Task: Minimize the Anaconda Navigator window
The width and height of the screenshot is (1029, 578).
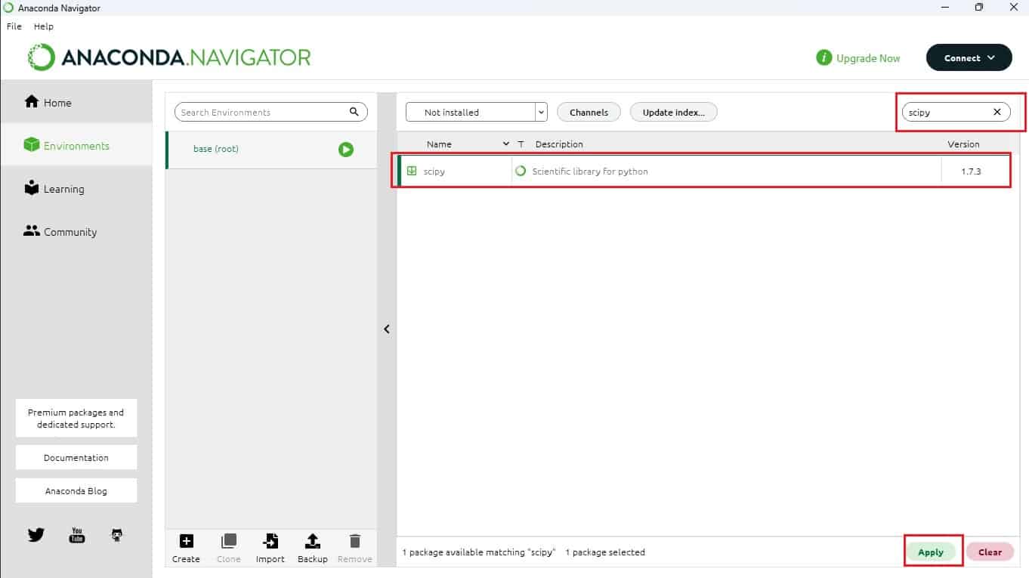Action: click(944, 8)
